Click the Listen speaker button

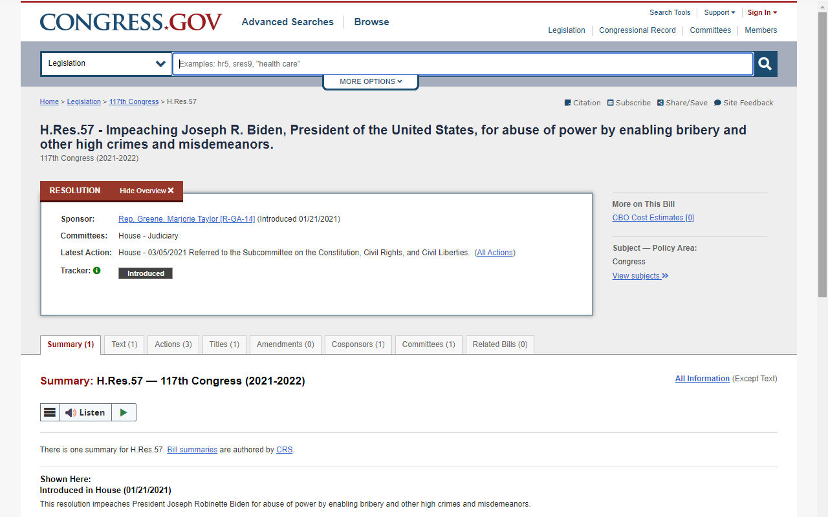[85, 412]
